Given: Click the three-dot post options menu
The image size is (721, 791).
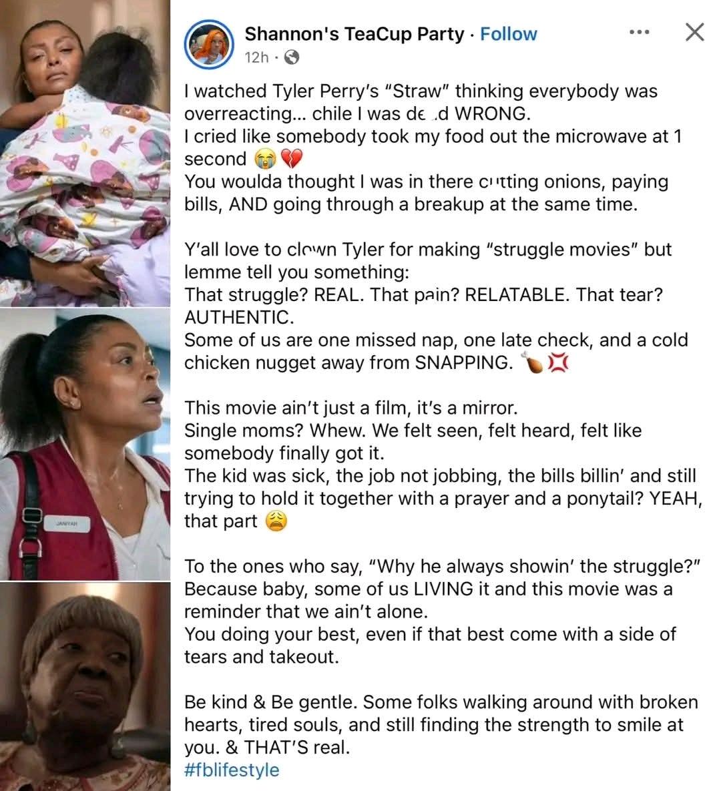Looking at the screenshot, I should click(640, 33).
